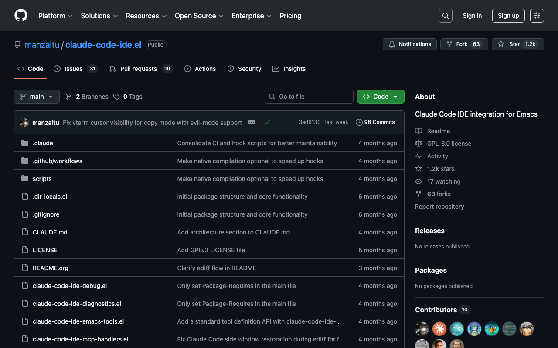Switch to the Pull requests tab
Viewport: 558px width, 348px height.
pos(141,69)
